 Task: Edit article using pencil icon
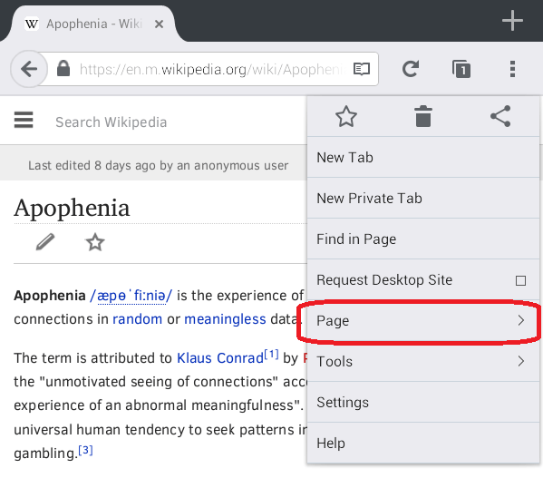coord(45,241)
